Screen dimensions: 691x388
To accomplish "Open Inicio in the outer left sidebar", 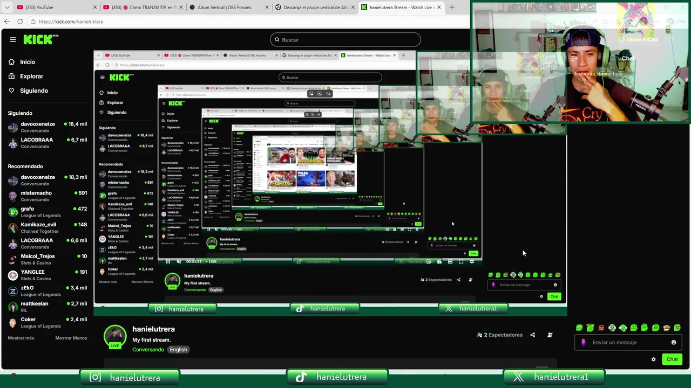I will point(22,62).
